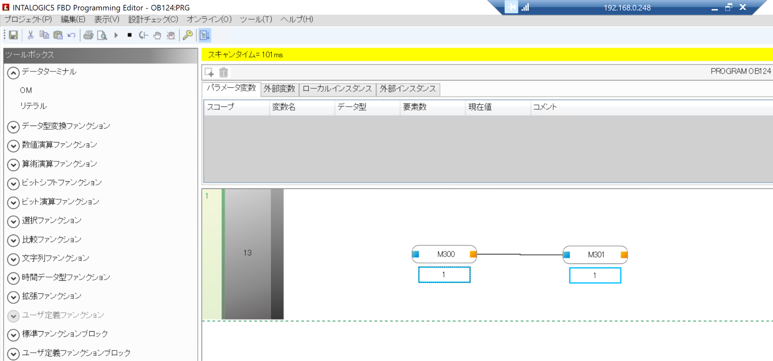The image size is (773, 361).
Task: Click the value box under M301
Action: (594, 275)
